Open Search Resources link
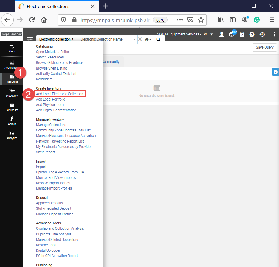Viewport: 279px width, 267px height. [x=50, y=57]
